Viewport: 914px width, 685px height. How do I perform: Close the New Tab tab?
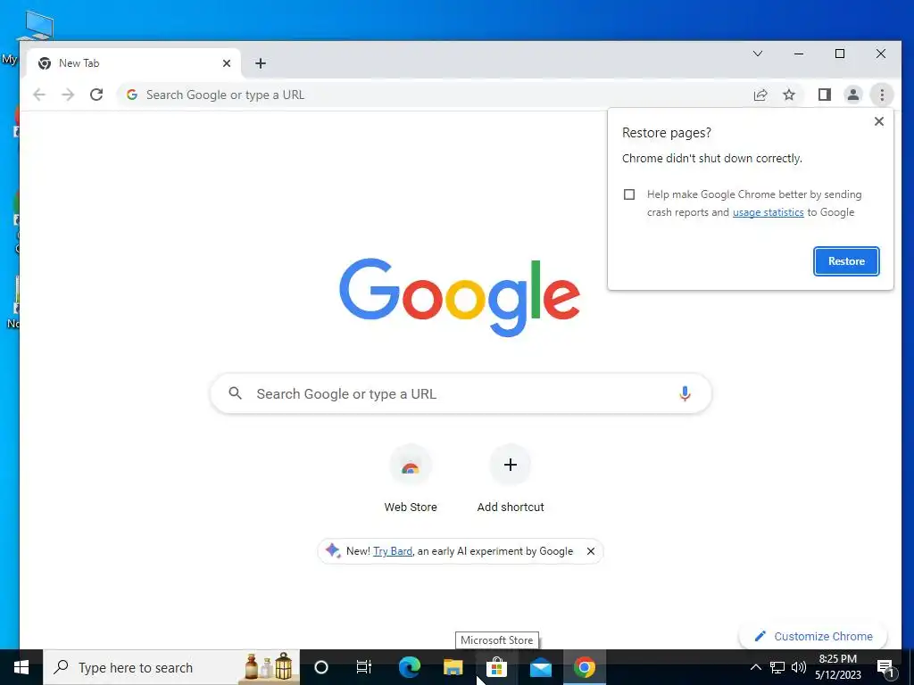tap(227, 63)
